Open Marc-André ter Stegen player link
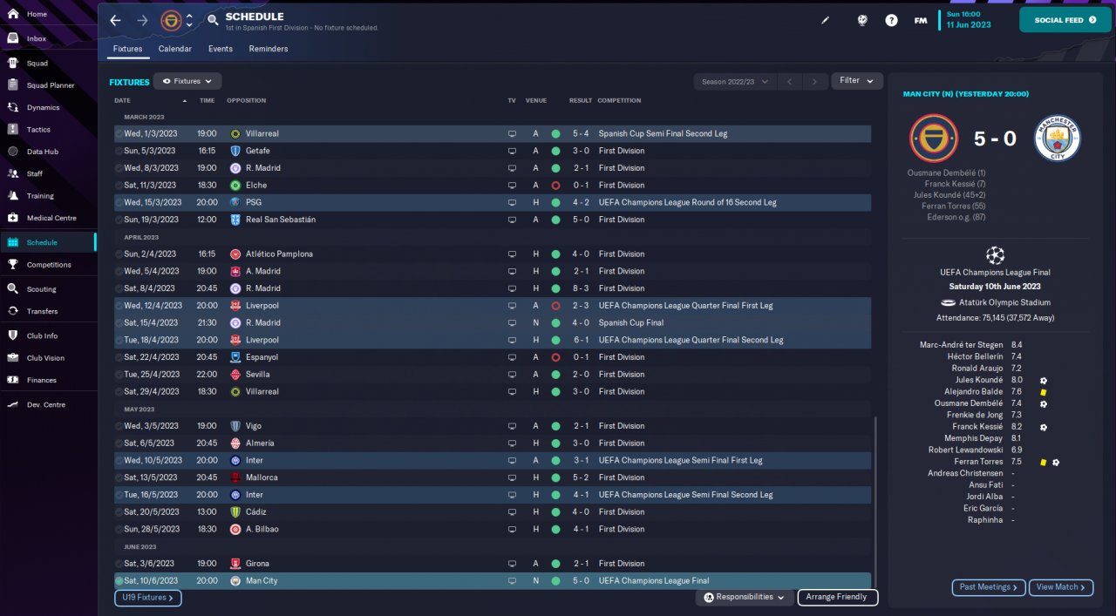This screenshot has width=1116, height=616. point(961,345)
